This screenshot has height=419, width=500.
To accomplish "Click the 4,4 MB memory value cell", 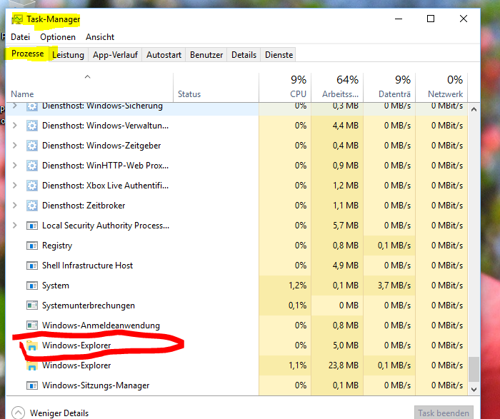I will tap(337, 126).
